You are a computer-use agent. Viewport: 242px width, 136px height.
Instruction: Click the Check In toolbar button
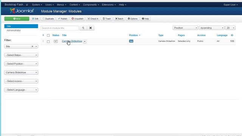tap(93, 19)
